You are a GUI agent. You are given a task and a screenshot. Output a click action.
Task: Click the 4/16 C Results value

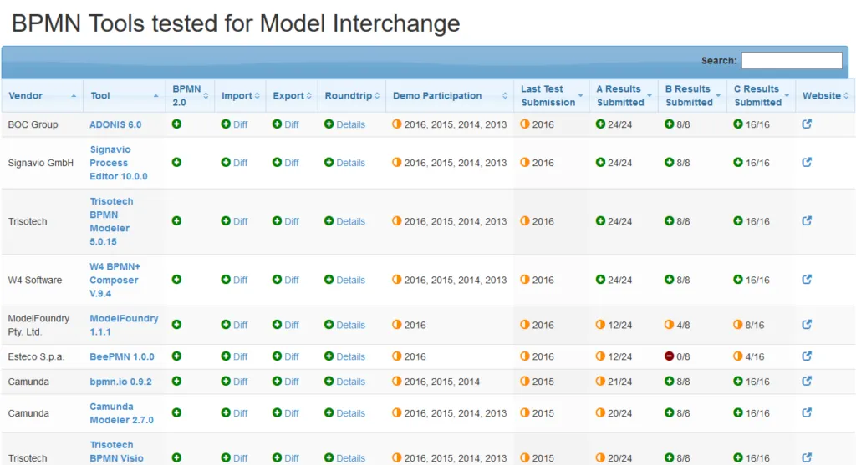point(755,357)
